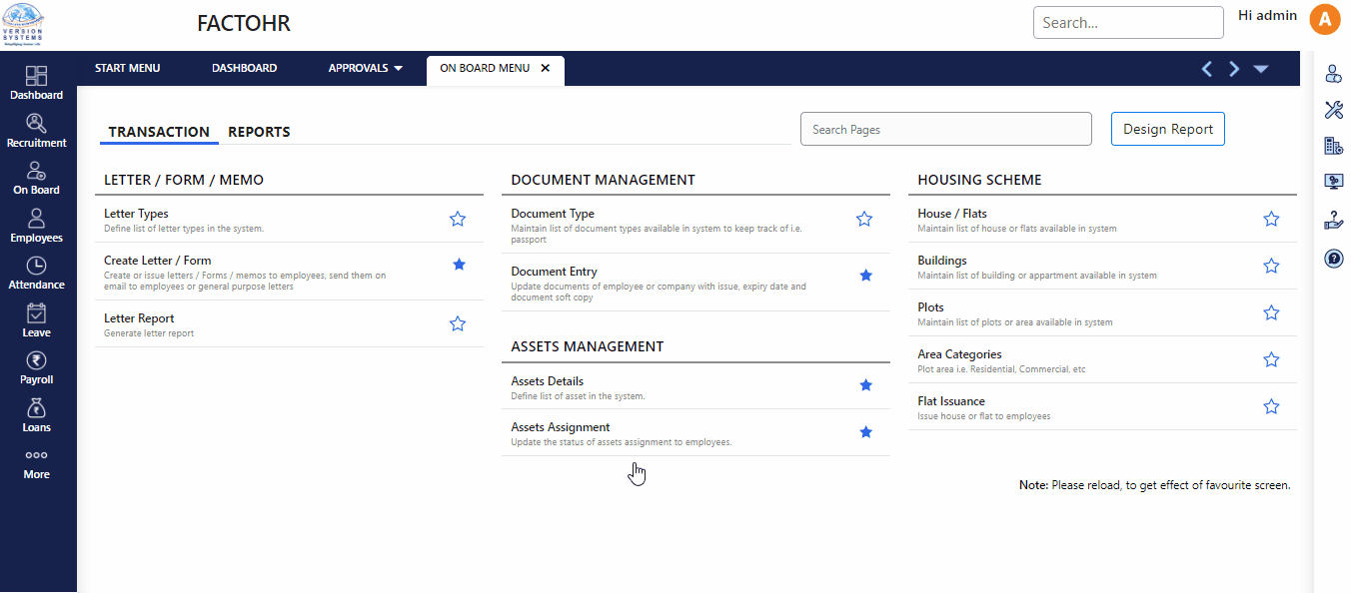
Task: Open the Attendance sidebar icon
Action: [36, 273]
